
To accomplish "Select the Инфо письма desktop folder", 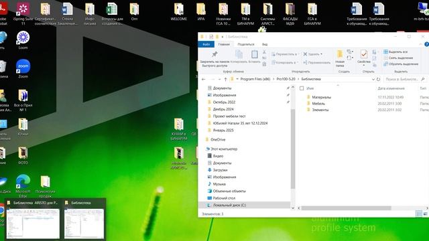I will tap(90, 13).
